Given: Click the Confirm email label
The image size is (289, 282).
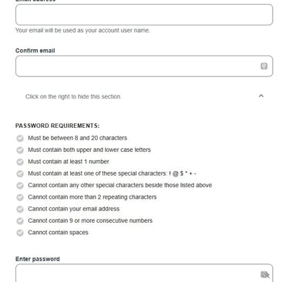Looking at the screenshot, I should [x=35, y=51].
